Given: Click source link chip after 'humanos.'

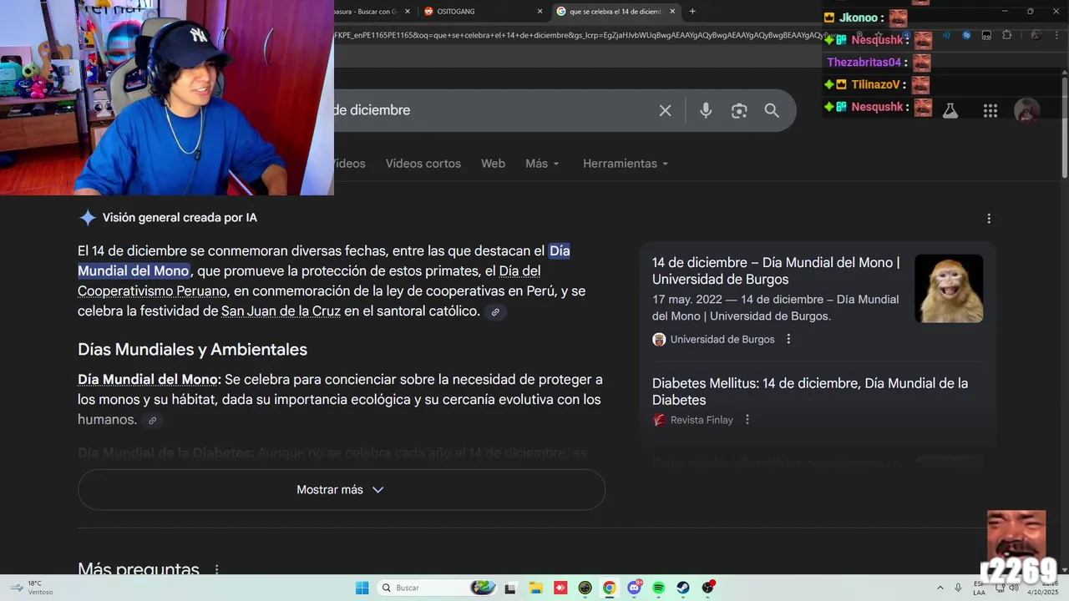Looking at the screenshot, I should pyautogui.click(x=152, y=421).
